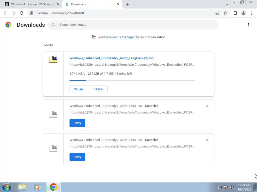The width and height of the screenshot is (257, 192).
Task: Focus the Search downloads field
Action: 133,25
